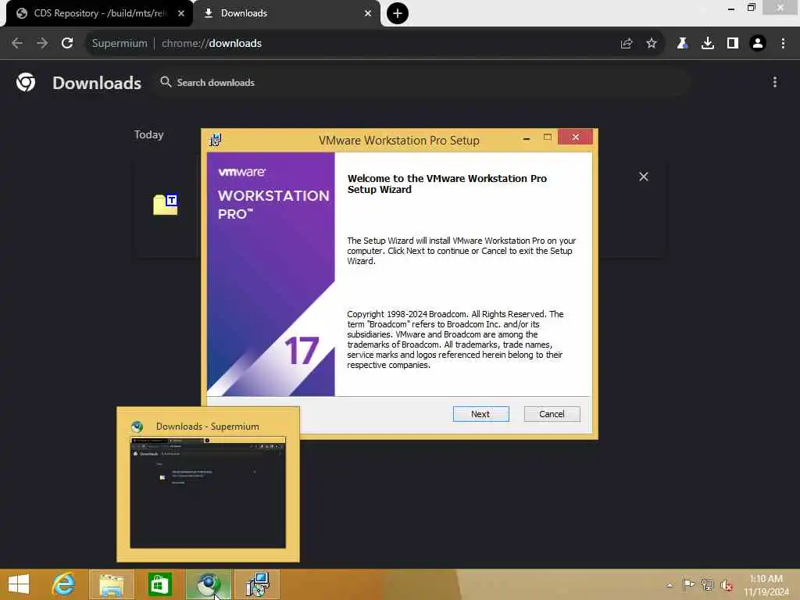Reload the downloads page
Viewport: 800px width, 600px height.
[67, 44]
